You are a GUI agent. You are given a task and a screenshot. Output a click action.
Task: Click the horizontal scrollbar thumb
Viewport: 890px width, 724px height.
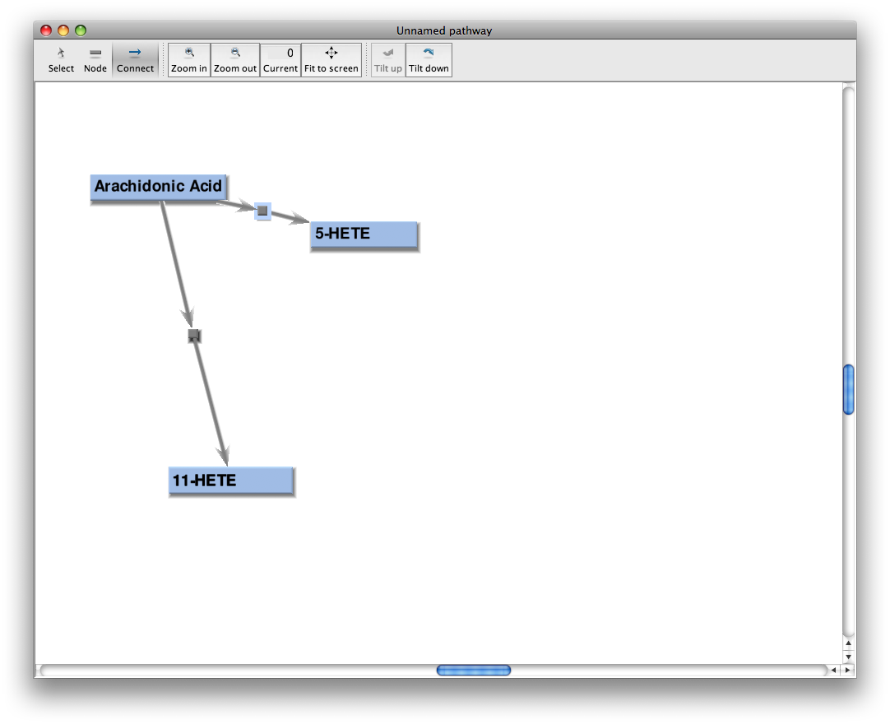pyautogui.click(x=474, y=671)
